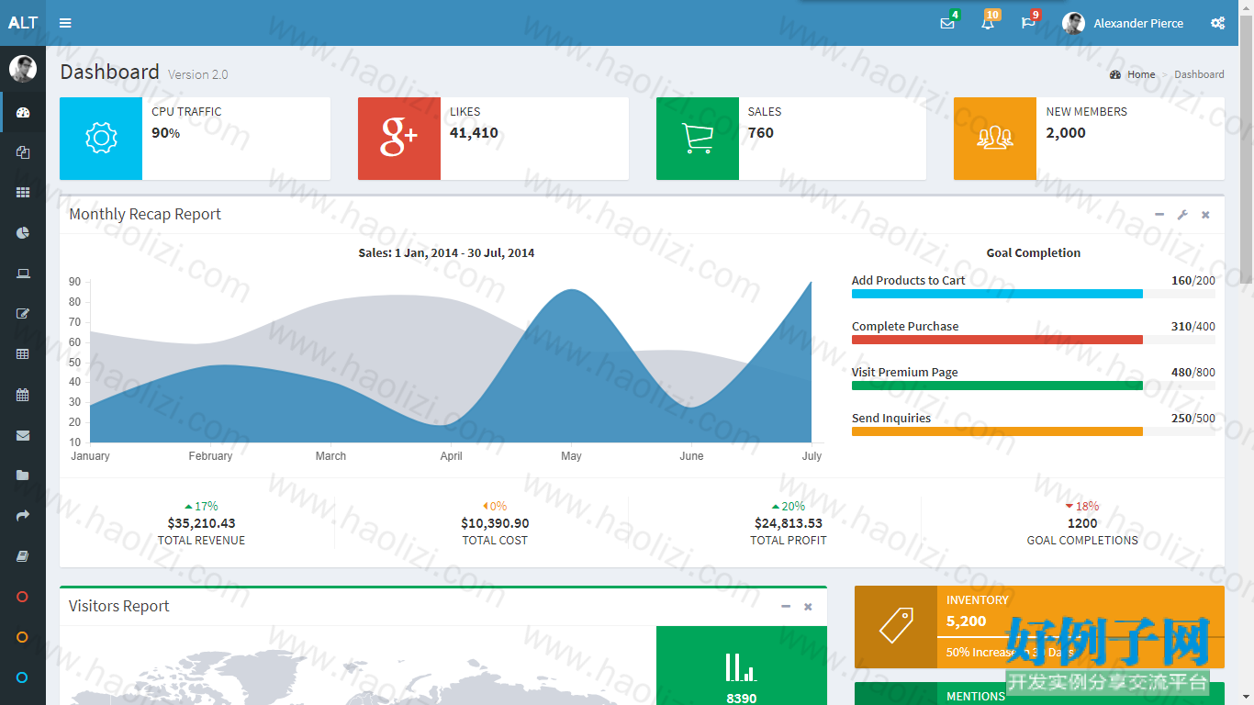Click the Visitors Report bar chart icon

(741, 667)
